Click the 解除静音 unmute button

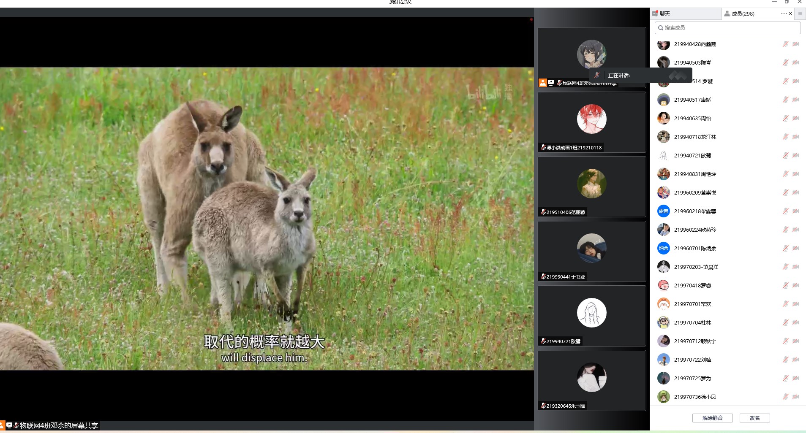(712, 418)
